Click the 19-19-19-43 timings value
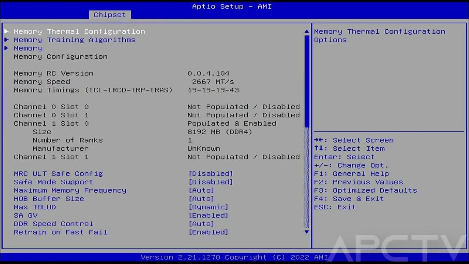 click(x=213, y=90)
